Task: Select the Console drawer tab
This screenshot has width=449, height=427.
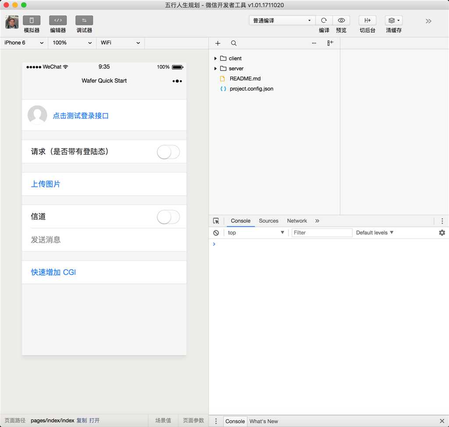Action: (235, 421)
